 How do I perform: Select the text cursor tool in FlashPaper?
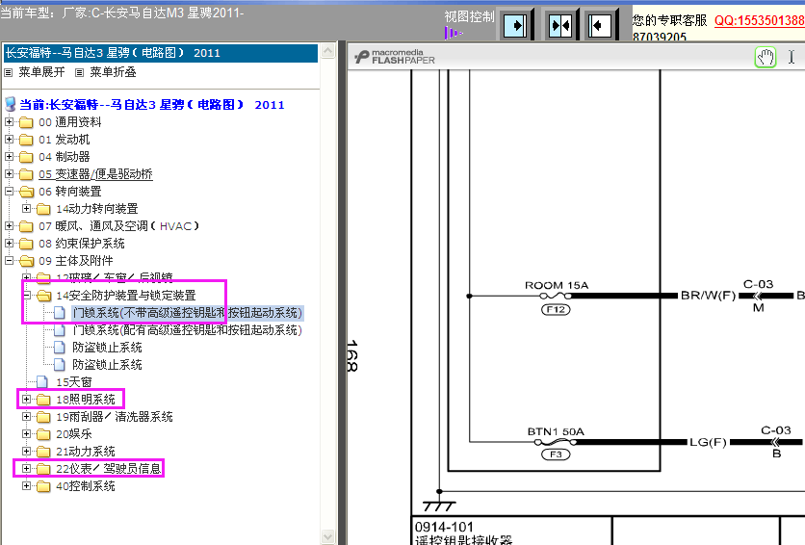(x=792, y=58)
